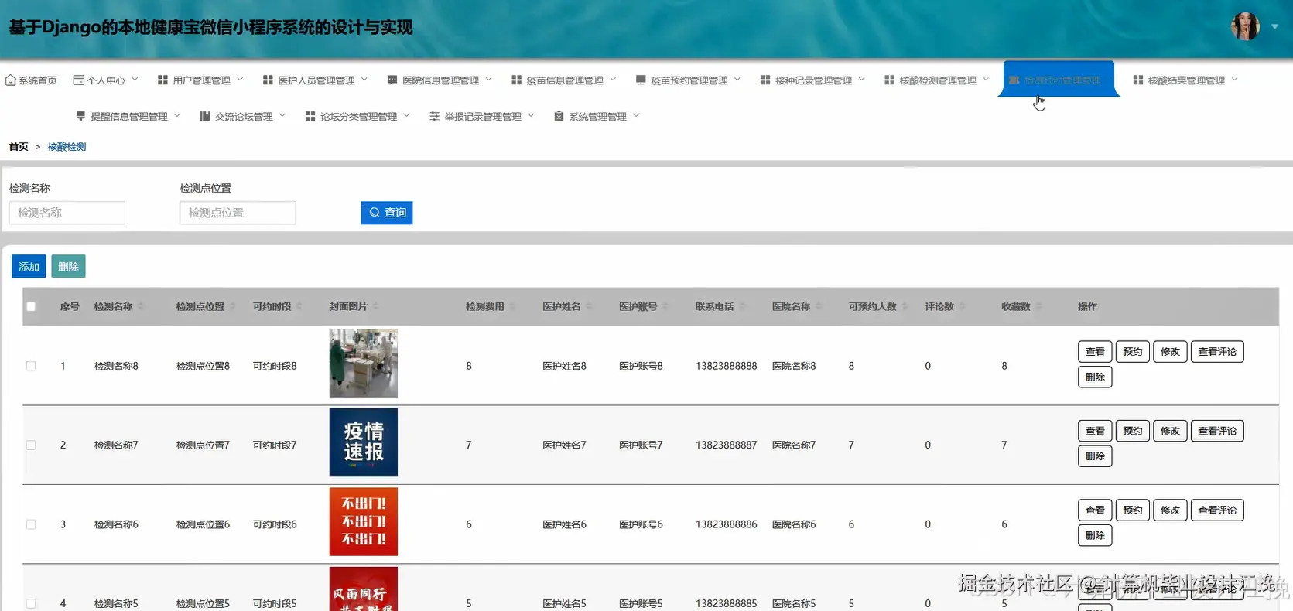This screenshot has height=611, width=1293.
Task: Sort by the 检测费用 column arrows
Action: point(512,307)
